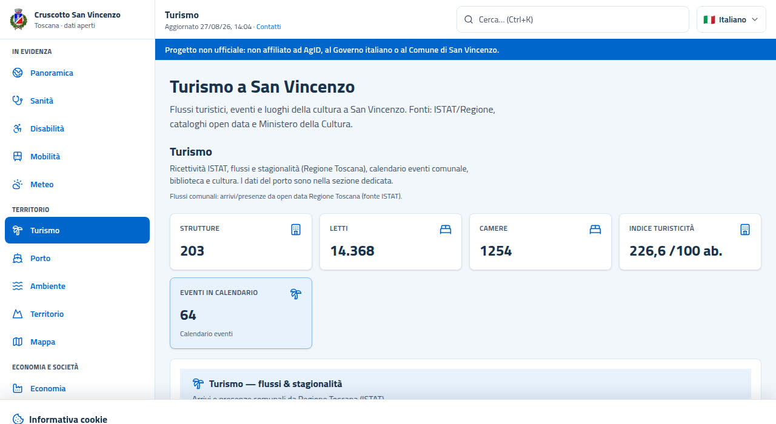
Task: Open the Panoramica section
Action: (77, 73)
